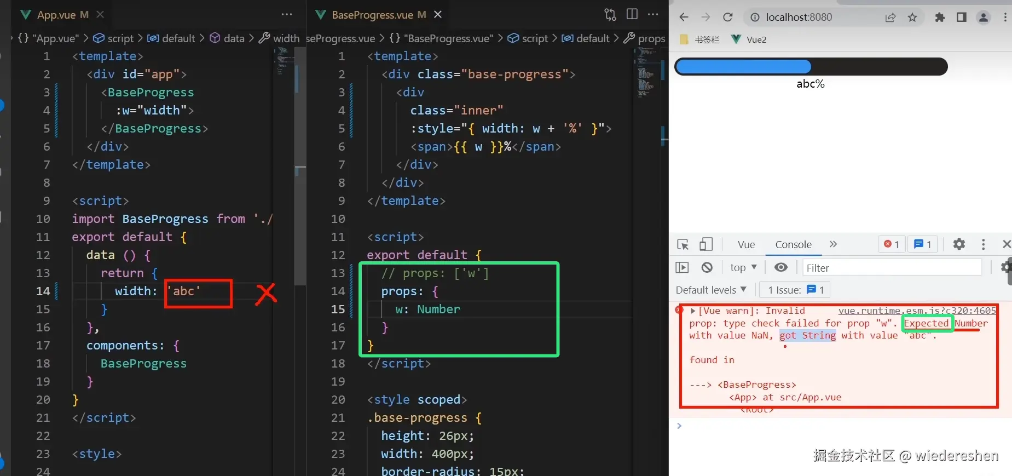Toggle browser side panel icon

(962, 18)
